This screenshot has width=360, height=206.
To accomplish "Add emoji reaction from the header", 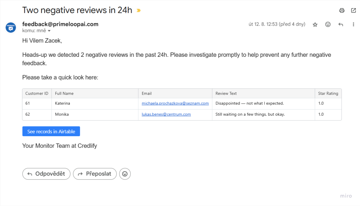I will pyautogui.click(x=328, y=24).
